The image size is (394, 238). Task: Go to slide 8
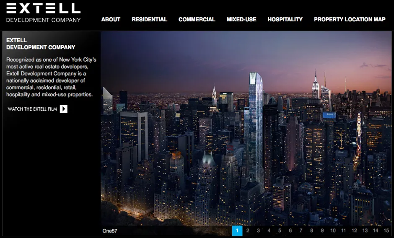pos(311,231)
